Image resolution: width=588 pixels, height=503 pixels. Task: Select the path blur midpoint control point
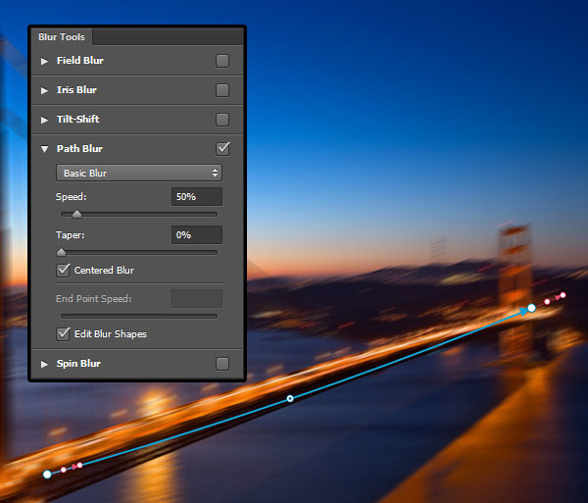pyautogui.click(x=290, y=398)
